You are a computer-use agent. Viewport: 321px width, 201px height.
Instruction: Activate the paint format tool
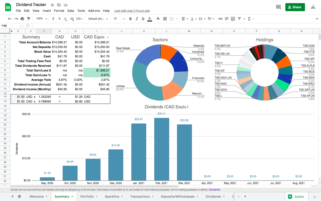(x=29, y=19)
